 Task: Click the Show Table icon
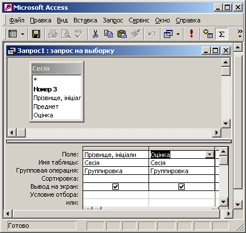[x=208, y=34]
